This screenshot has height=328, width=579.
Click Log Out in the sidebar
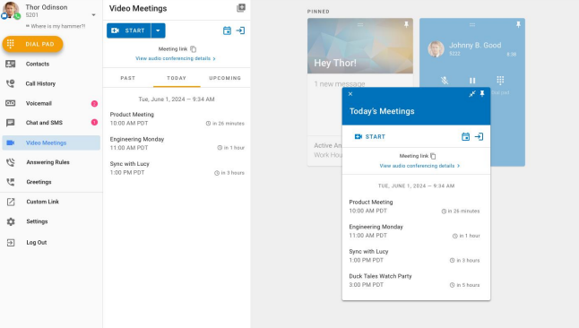click(x=51, y=242)
